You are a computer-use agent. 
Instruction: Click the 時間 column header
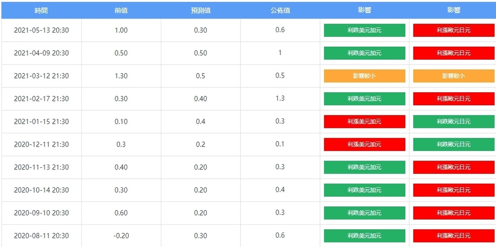click(x=41, y=10)
